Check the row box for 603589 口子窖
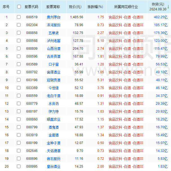This screenshot has width=171, height=171. click(19, 64)
